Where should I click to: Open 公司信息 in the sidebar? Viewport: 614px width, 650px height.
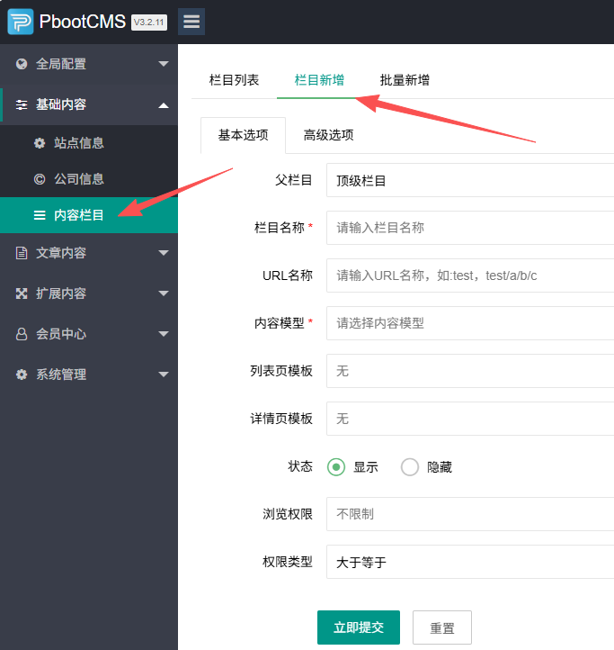[x=89, y=179]
